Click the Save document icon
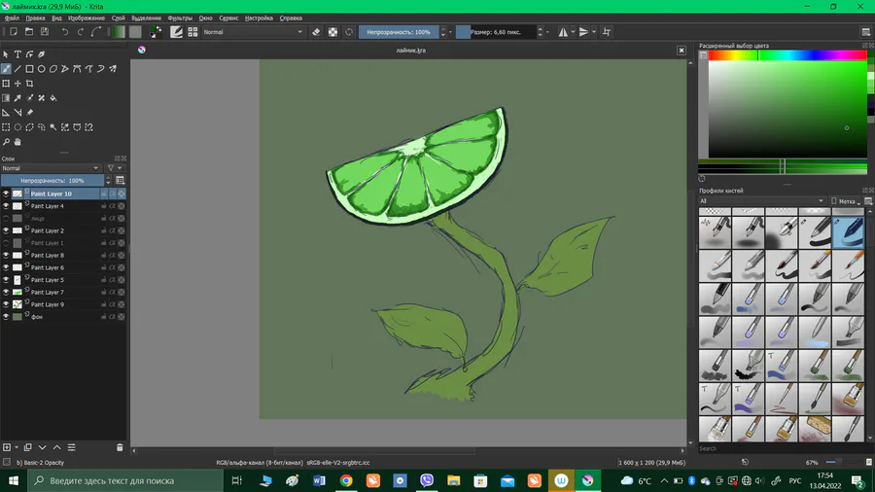The image size is (875, 492). [x=45, y=32]
